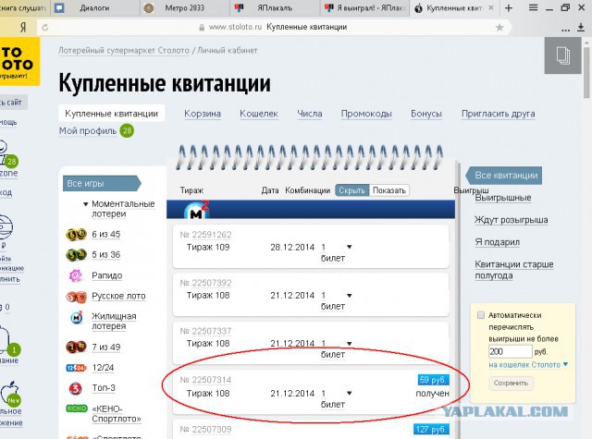Bookmark page with the star icon
Viewport: 592px width, 439px height.
pyautogui.click(x=499, y=27)
